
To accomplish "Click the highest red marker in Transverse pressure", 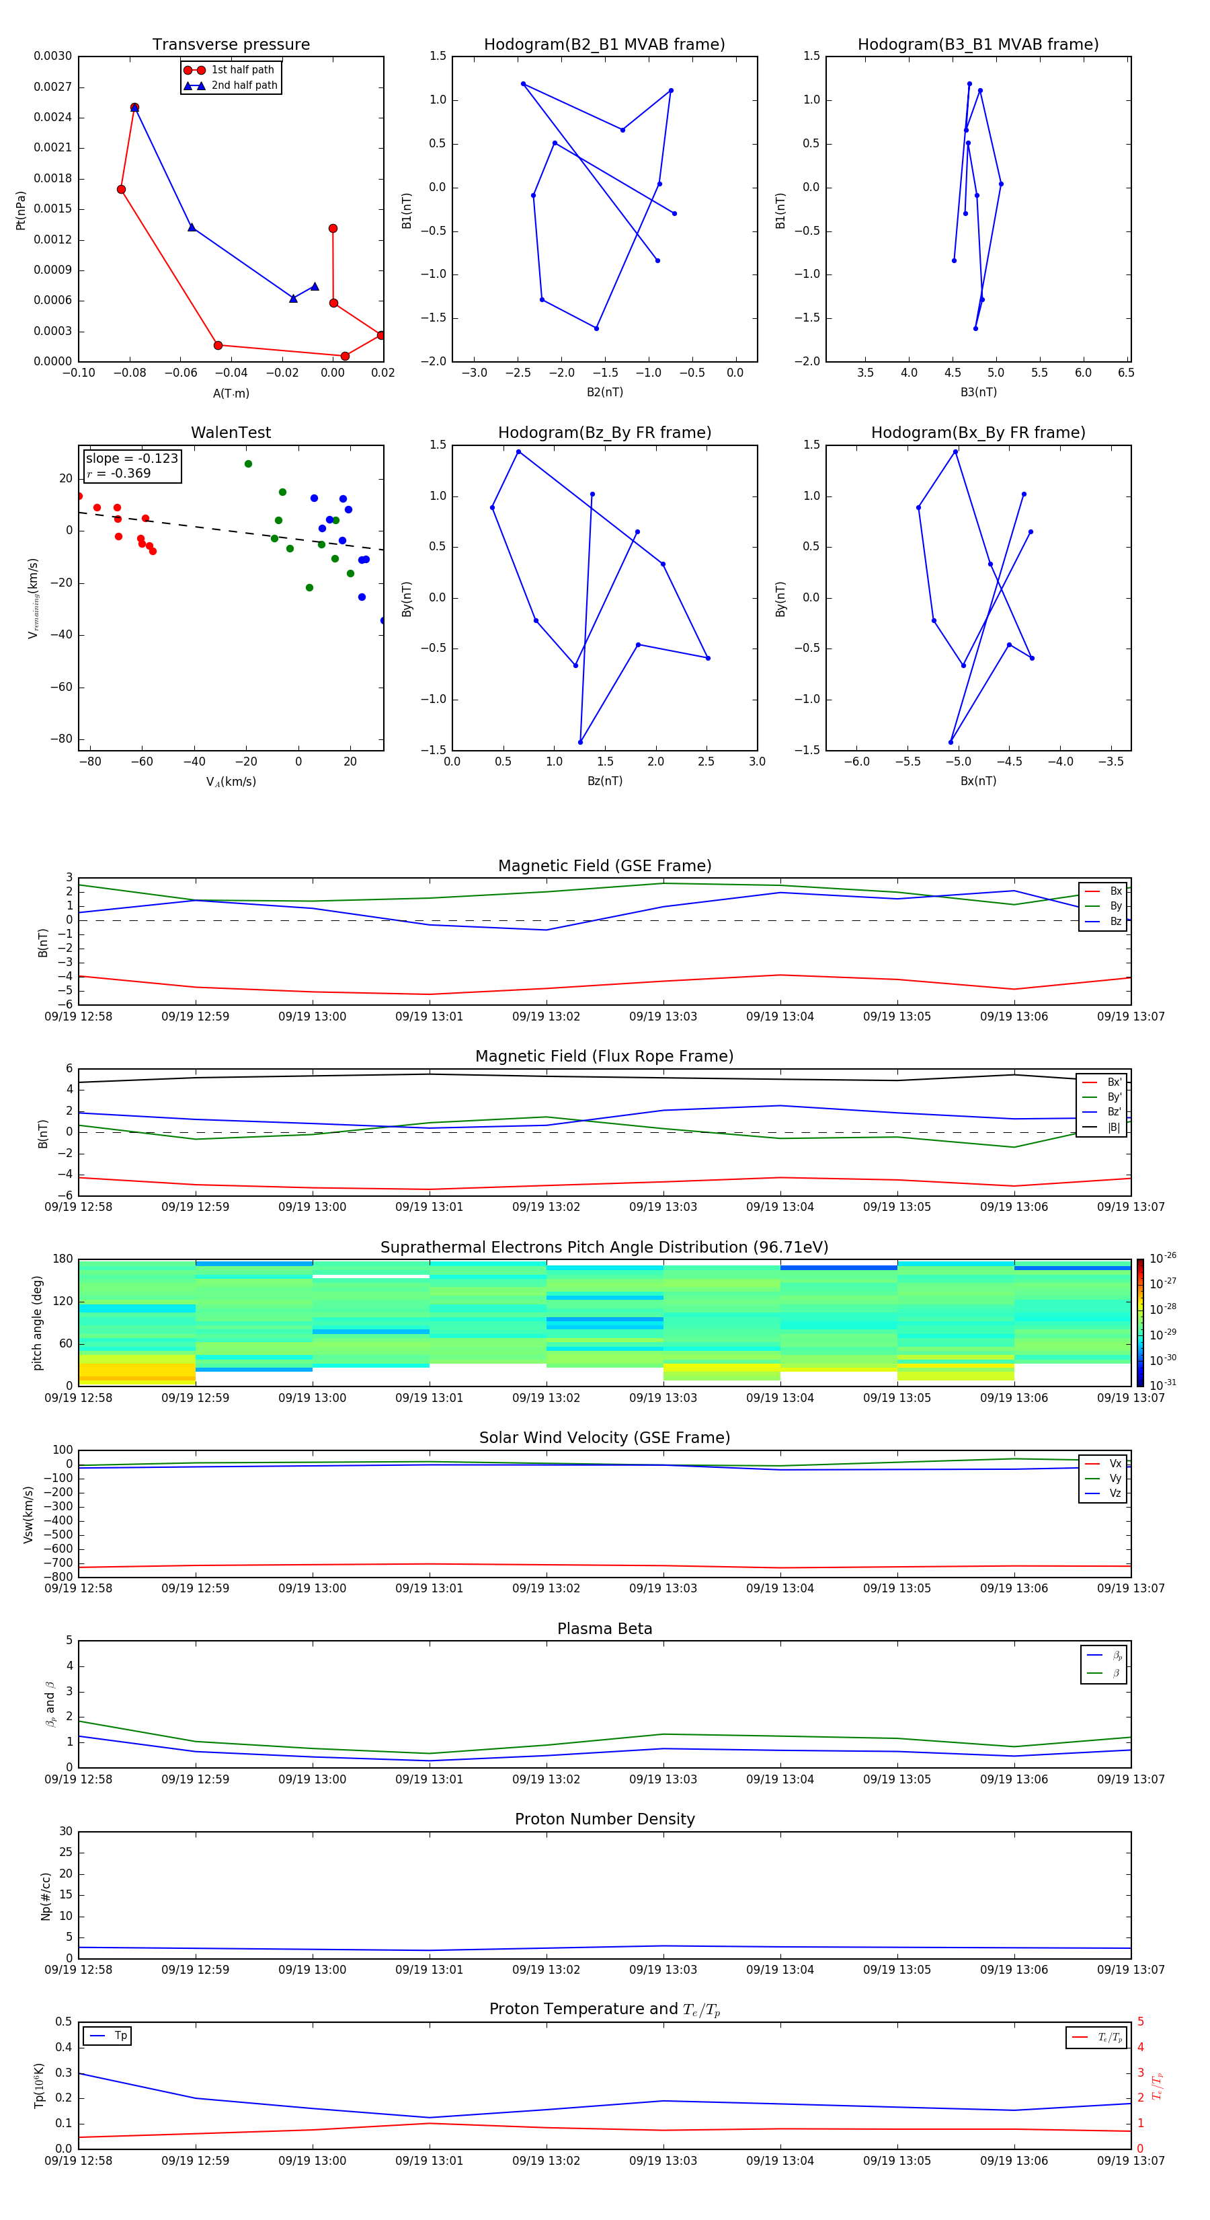I will coord(134,108).
